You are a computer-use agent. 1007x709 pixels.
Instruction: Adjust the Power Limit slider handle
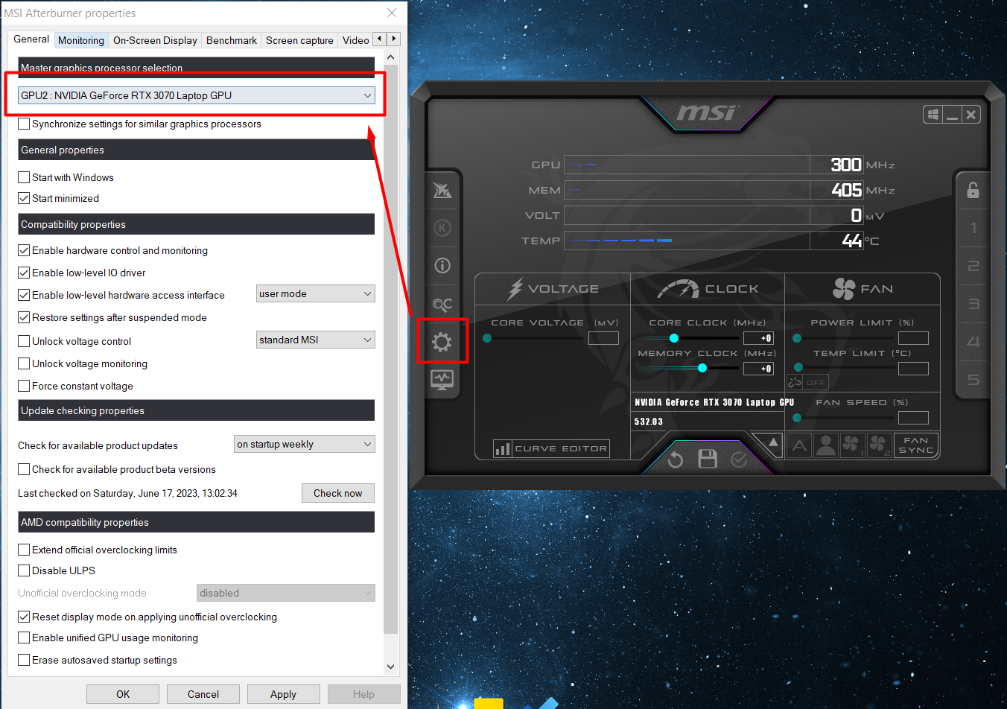797,338
